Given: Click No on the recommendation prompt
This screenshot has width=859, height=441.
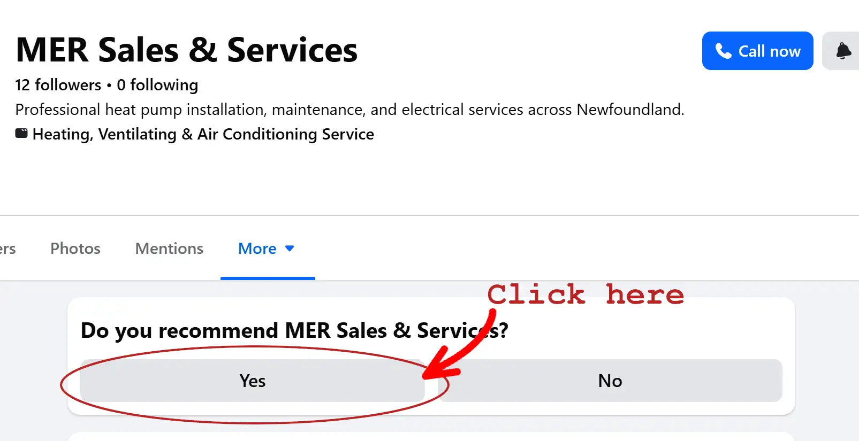Looking at the screenshot, I should pos(610,381).
